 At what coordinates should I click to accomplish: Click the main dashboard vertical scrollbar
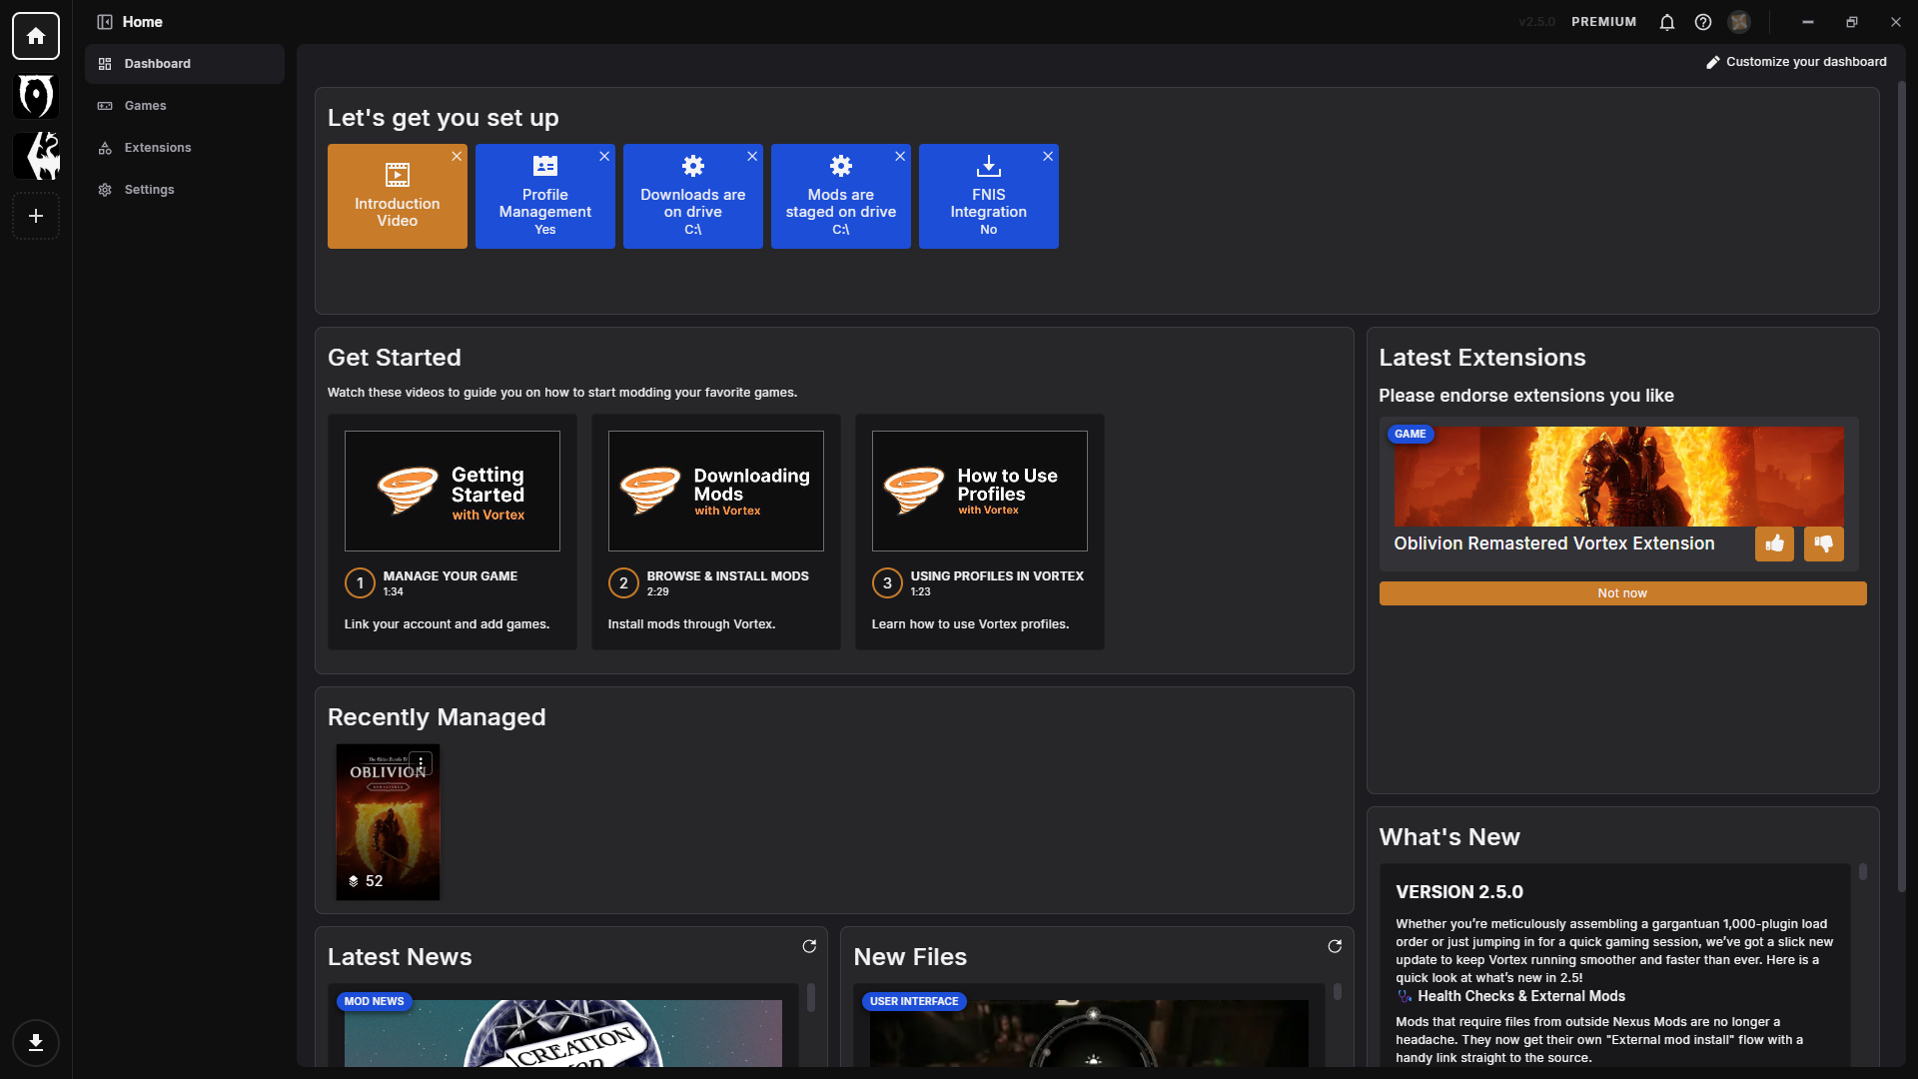pyautogui.click(x=1901, y=485)
